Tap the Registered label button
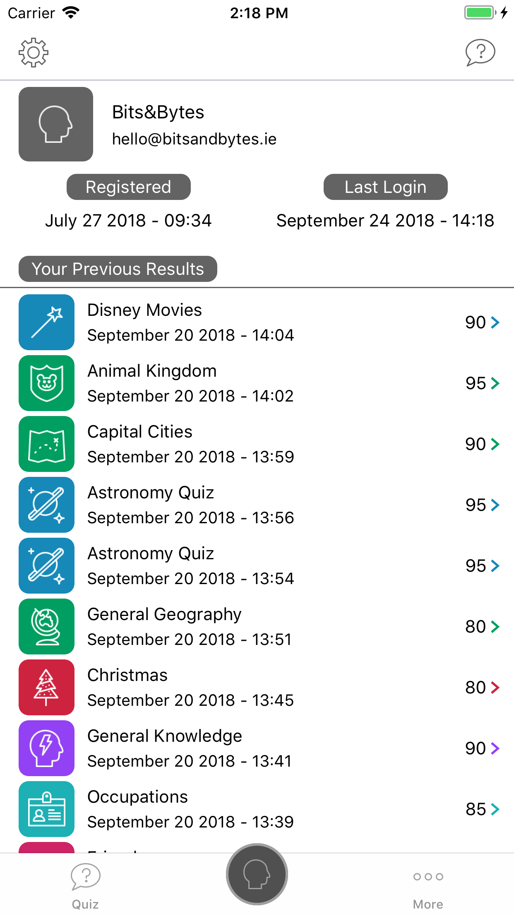This screenshot has height=914, width=514. tap(128, 187)
